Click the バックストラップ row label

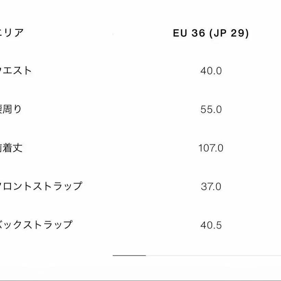[36, 225]
